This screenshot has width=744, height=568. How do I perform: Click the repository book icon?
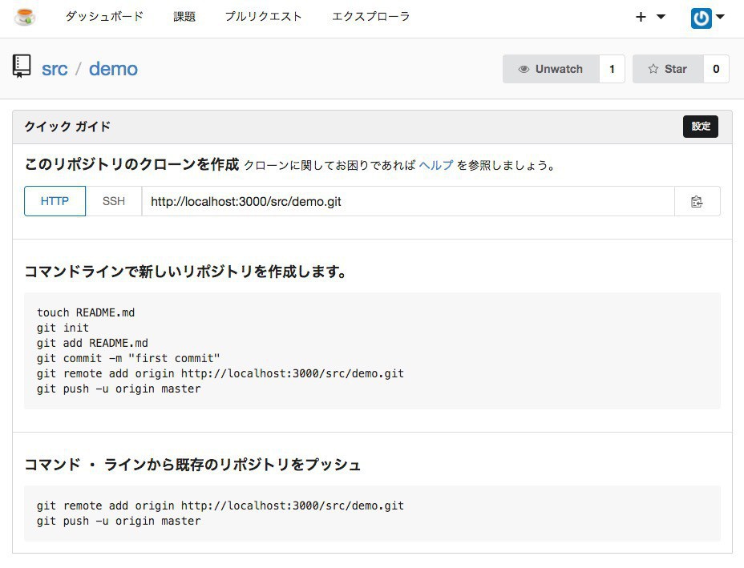click(22, 66)
